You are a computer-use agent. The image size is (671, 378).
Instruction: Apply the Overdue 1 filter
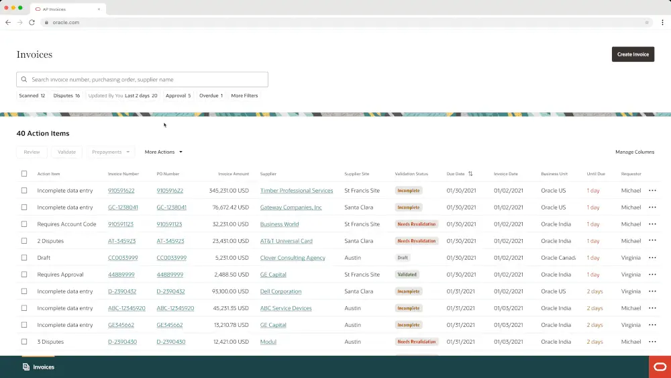(211, 95)
